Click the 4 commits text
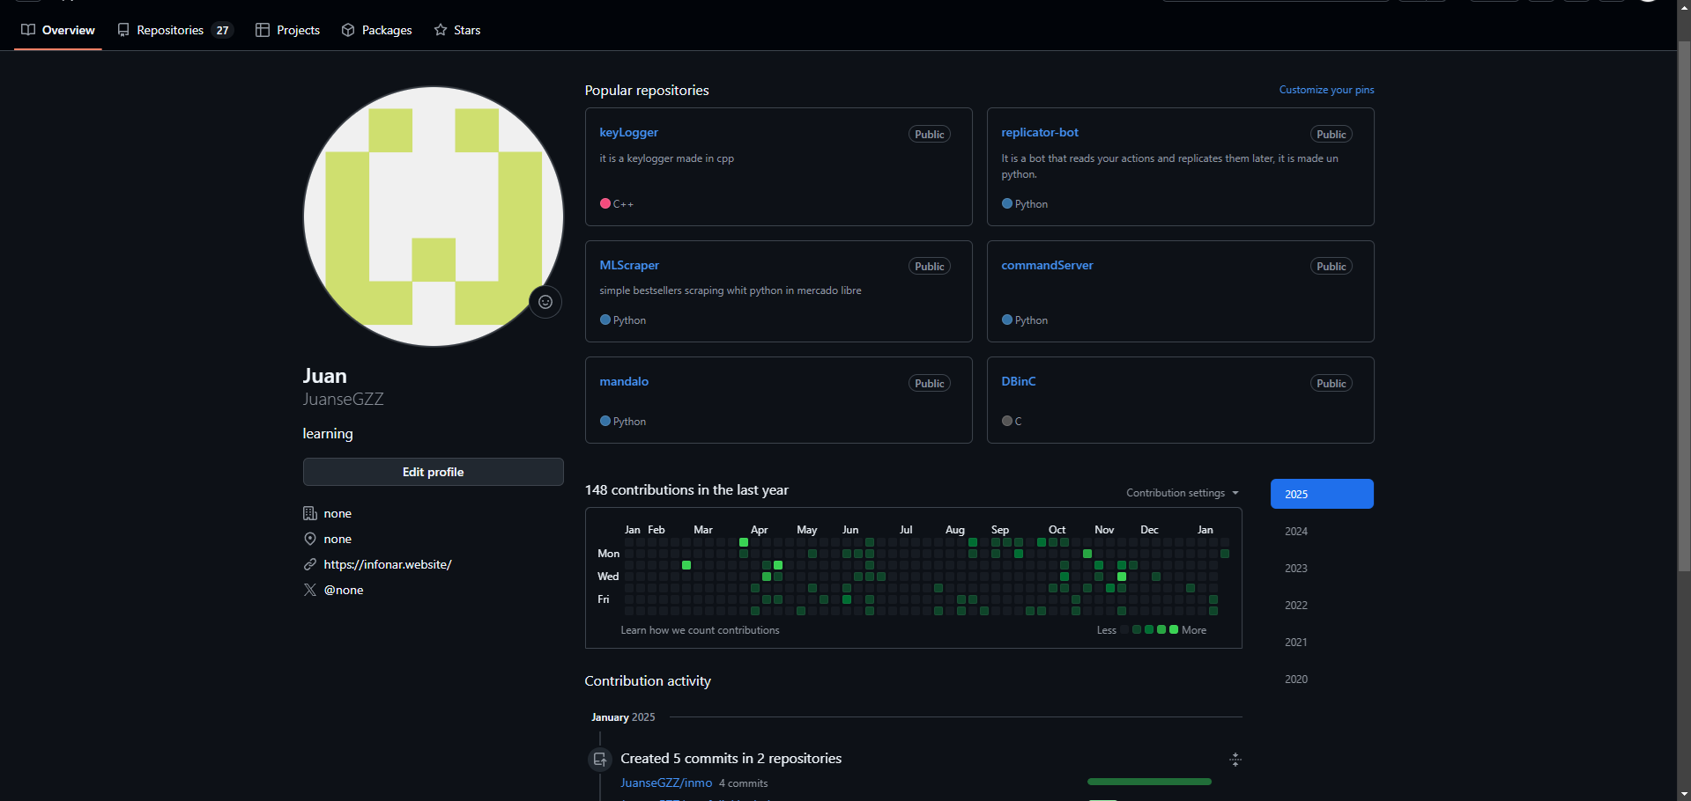Image resolution: width=1691 pixels, height=801 pixels. click(743, 783)
